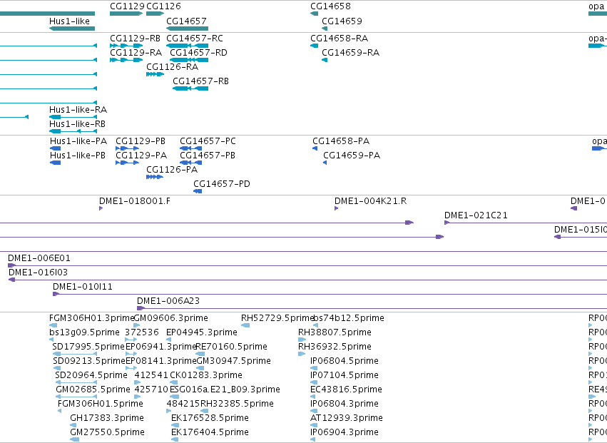Click protein CG1129-PB label
Screen dimensions: 607x443
[141, 141]
